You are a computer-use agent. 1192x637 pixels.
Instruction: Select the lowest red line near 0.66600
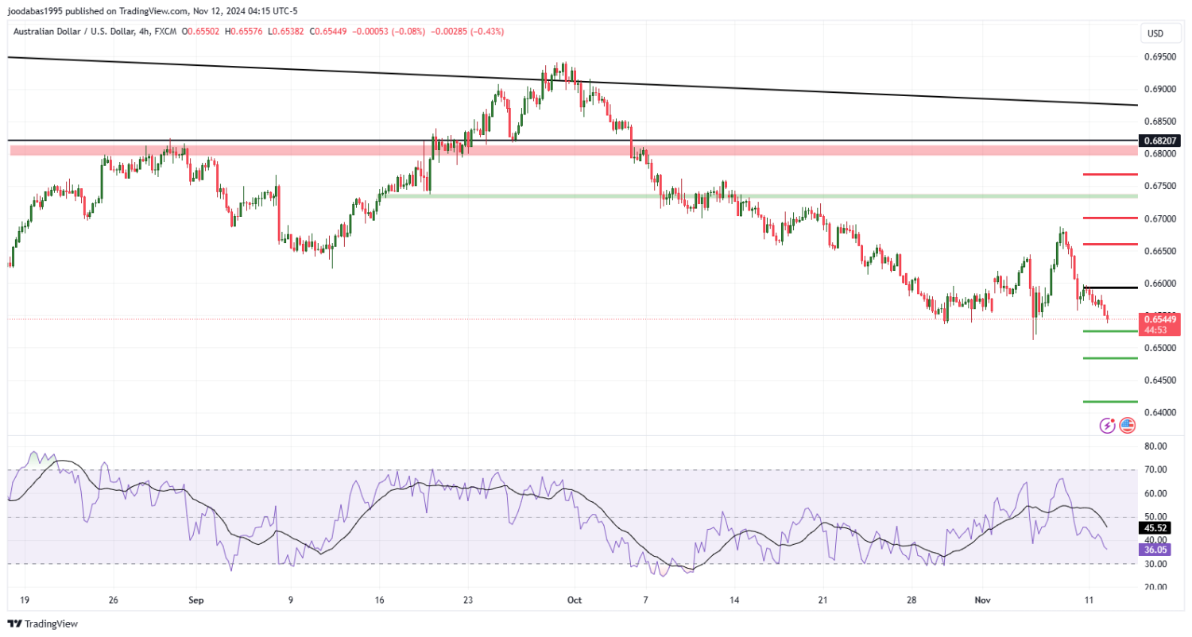(x=1109, y=244)
